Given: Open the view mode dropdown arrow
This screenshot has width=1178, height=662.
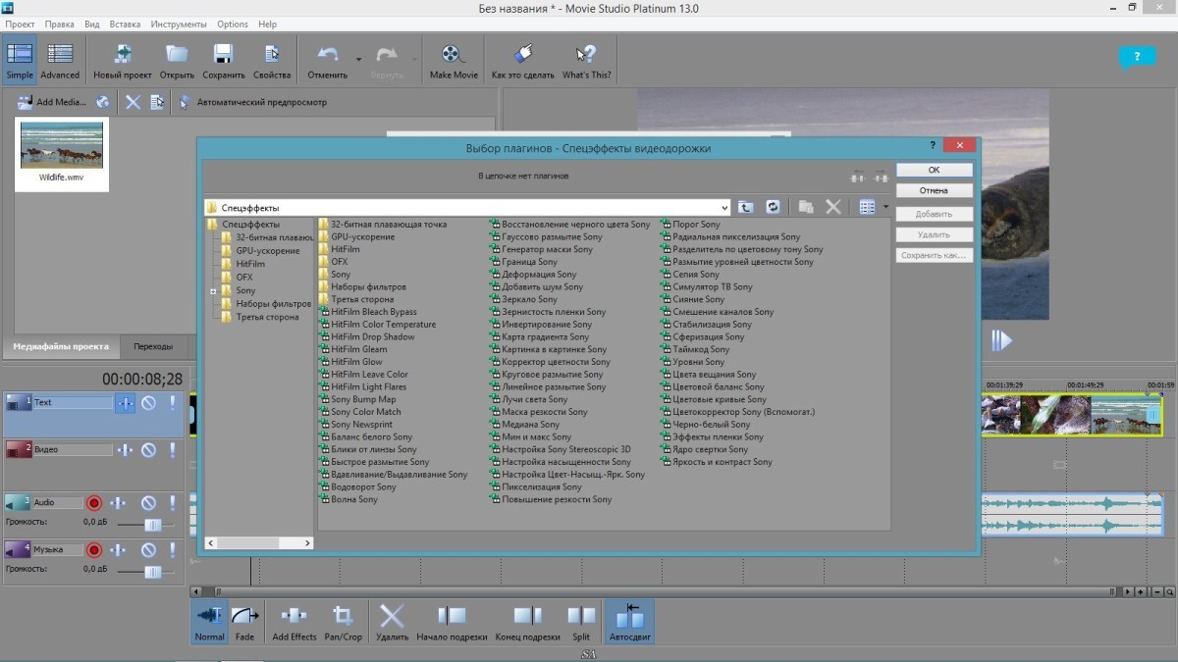Looking at the screenshot, I should click(885, 207).
